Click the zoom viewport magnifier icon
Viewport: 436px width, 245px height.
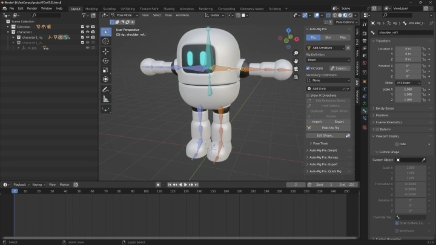tap(296, 53)
